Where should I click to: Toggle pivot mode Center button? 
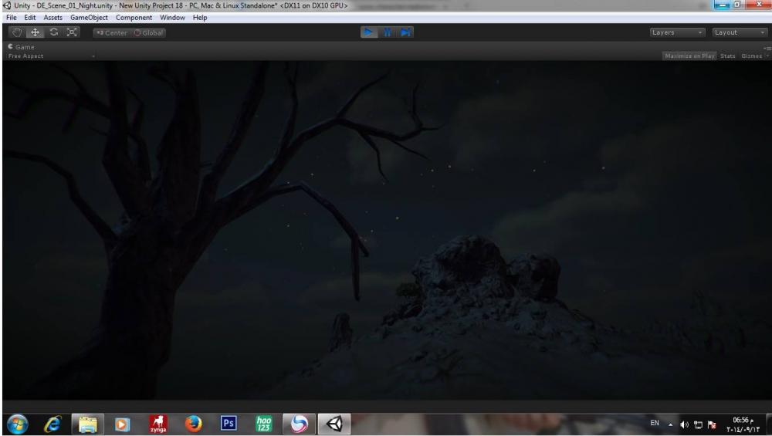(111, 33)
